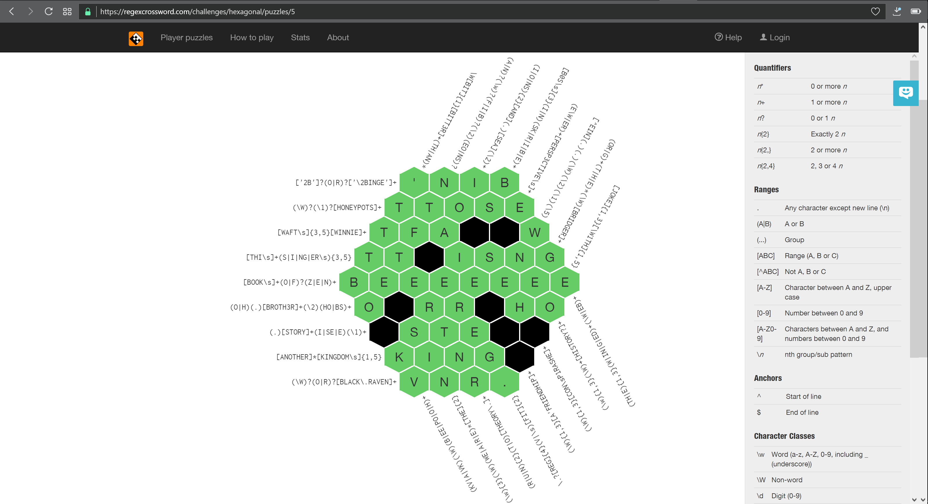The height and width of the screenshot is (504, 928).
Task: Go to the Stats page
Action: (x=300, y=37)
